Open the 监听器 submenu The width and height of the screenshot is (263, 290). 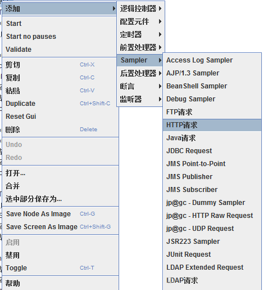click(140, 99)
